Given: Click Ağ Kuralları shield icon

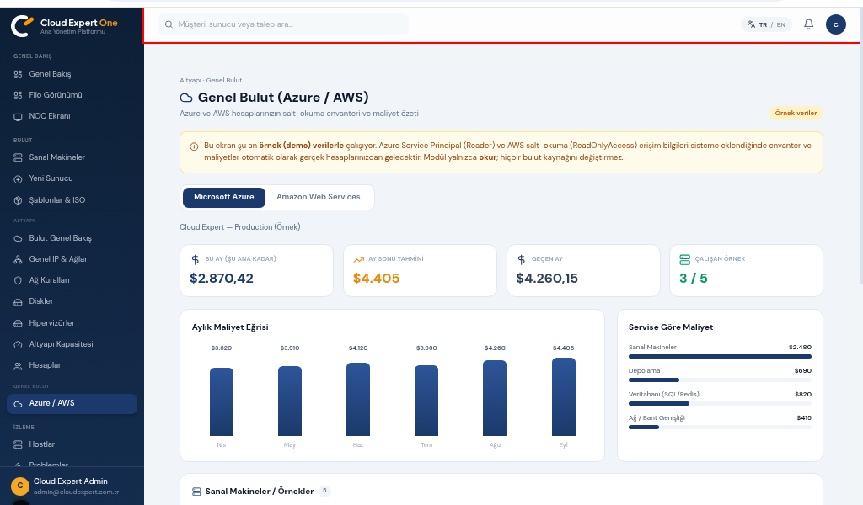Looking at the screenshot, I should point(19,280).
